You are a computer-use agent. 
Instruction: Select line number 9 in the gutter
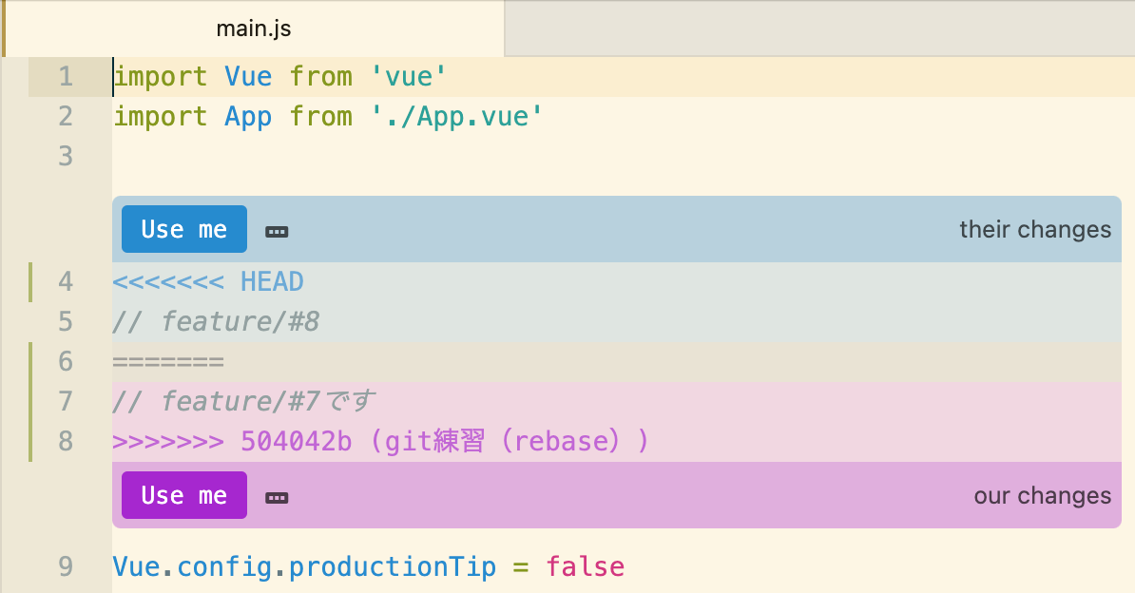pos(66,566)
